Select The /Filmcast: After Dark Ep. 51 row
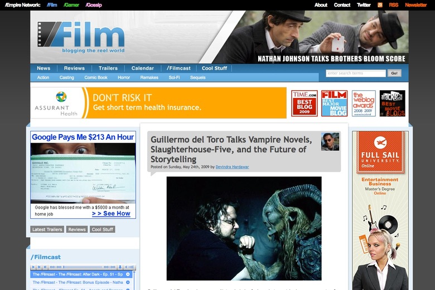 (x=81, y=274)
